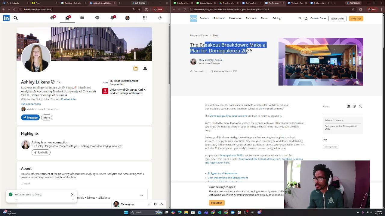
Task: Open Product menu on Domo site
Action: (x=204, y=18)
